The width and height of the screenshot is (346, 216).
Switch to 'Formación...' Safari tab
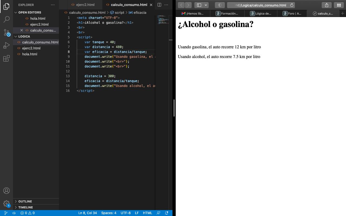point(227,13)
